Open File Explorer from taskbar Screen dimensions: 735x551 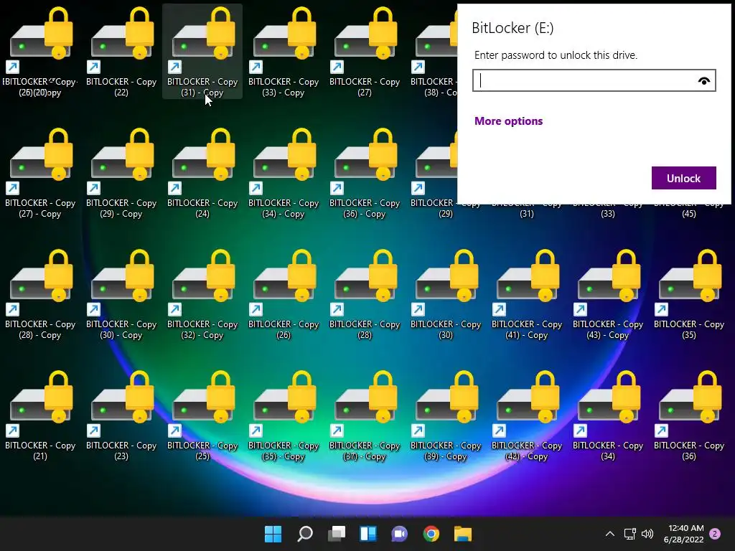(x=463, y=534)
